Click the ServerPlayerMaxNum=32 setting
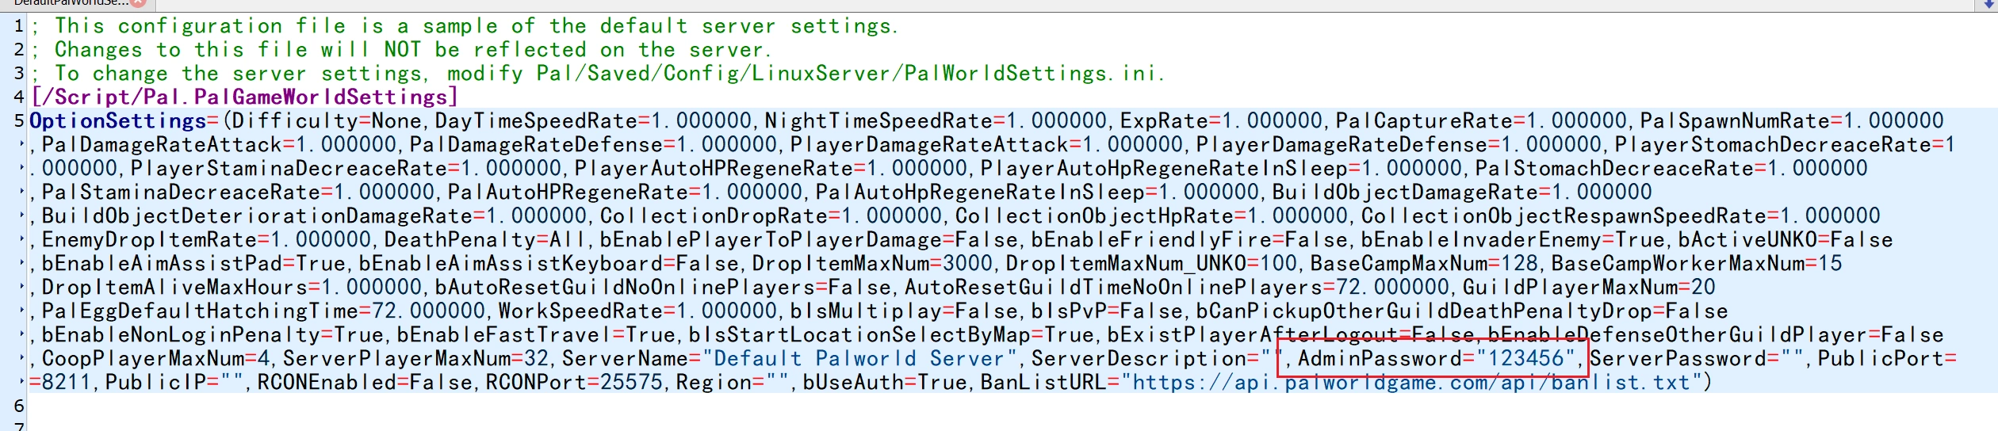The image size is (1998, 431). (x=415, y=359)
